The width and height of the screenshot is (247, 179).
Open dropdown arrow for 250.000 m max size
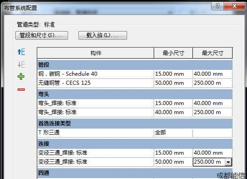tap(228, 162)
